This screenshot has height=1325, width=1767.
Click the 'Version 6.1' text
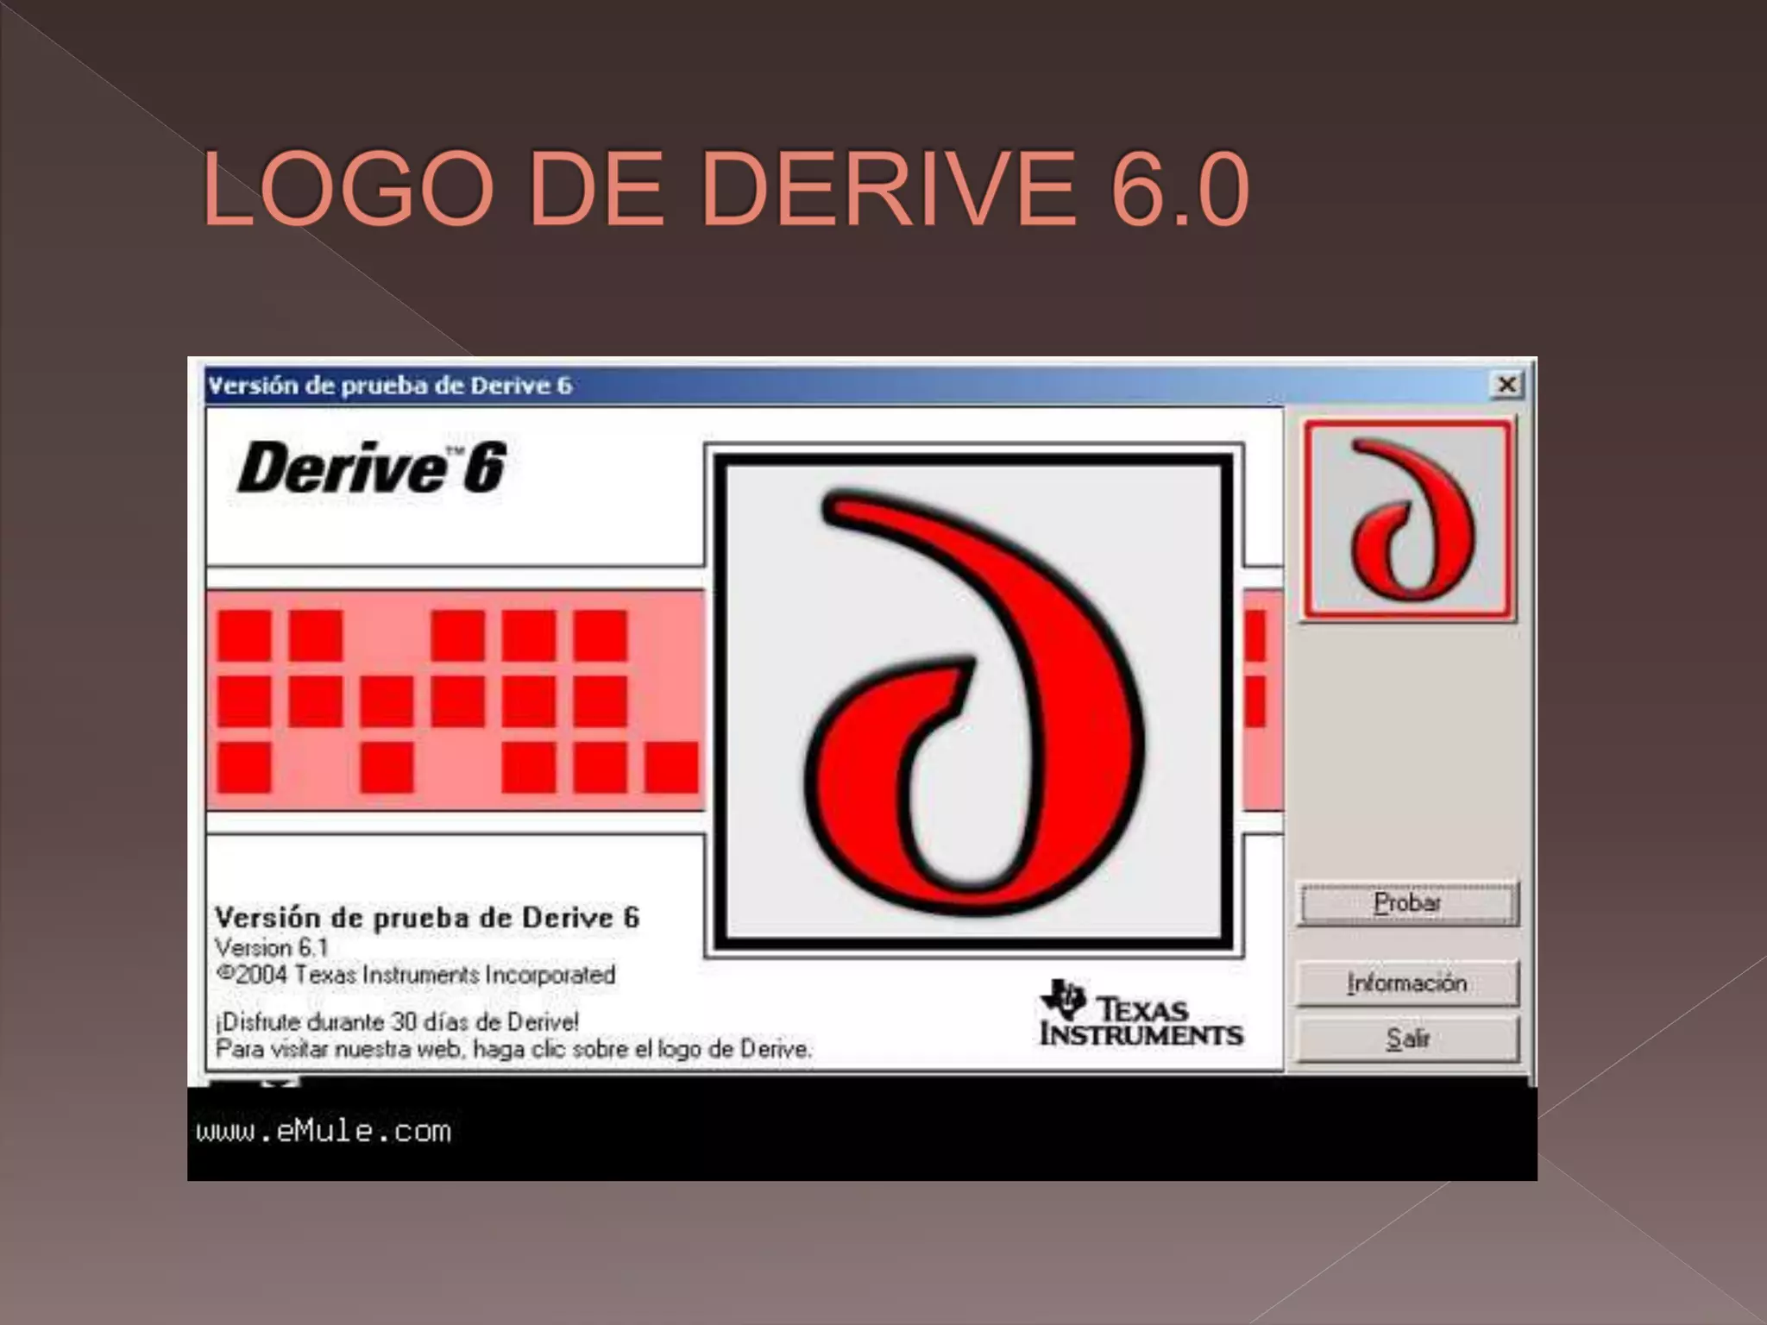[x=272, y=947]
